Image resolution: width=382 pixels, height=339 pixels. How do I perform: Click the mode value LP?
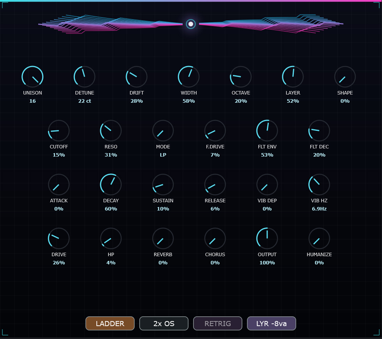click(x=163, y=155)
